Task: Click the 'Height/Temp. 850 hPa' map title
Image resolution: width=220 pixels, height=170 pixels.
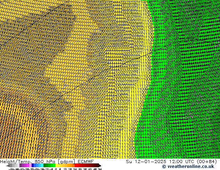Action: pyautogui.click(x=28, y=162)
